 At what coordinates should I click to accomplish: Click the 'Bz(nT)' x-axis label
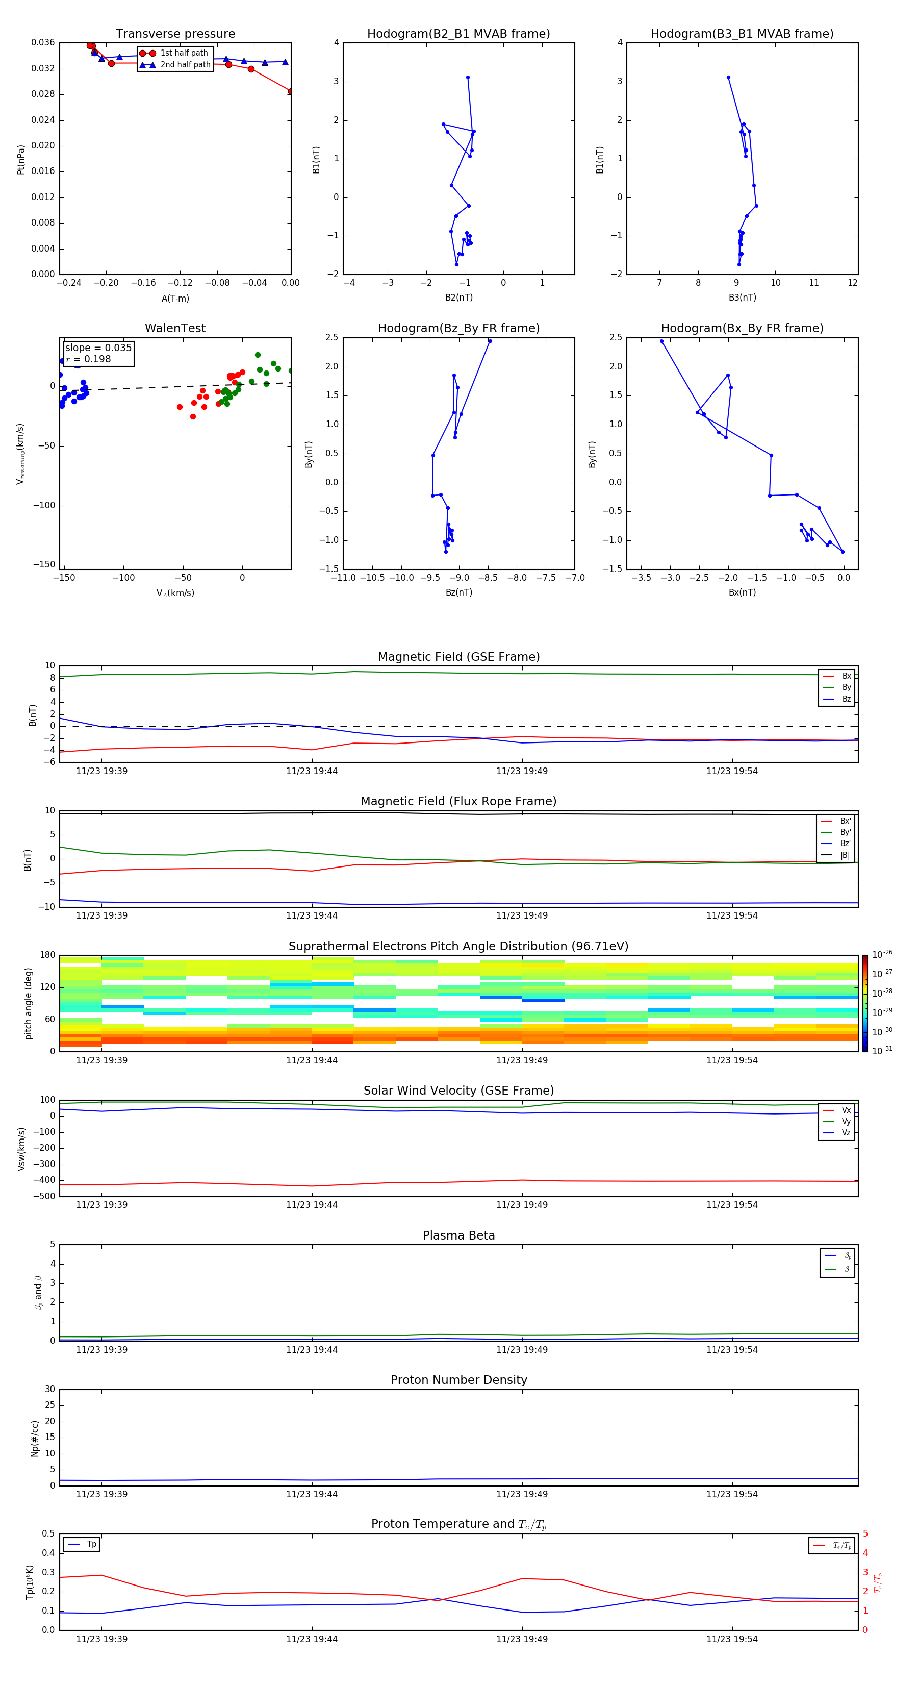tap(458, 592)
